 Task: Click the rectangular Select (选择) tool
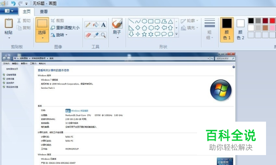click(x=42, y=23)
